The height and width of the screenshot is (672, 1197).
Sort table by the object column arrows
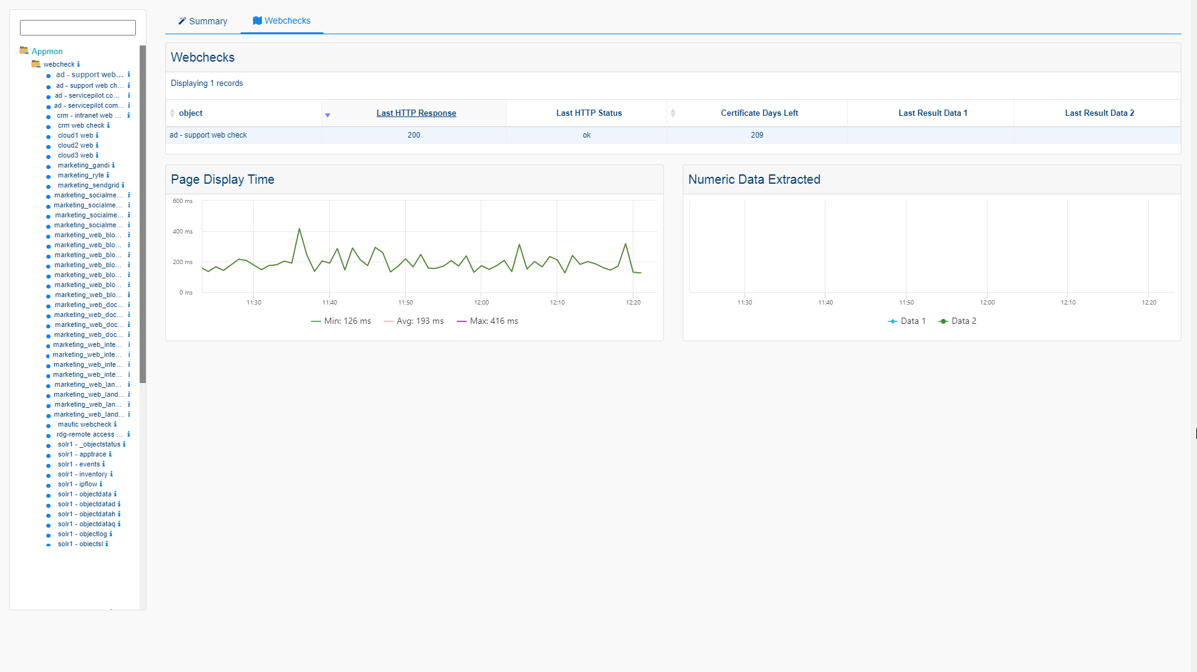click(x=173, y=113)
